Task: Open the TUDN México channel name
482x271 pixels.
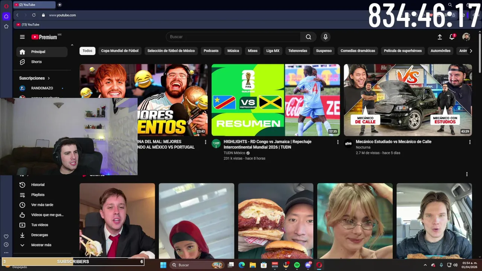Action: click(x=234, y=153)
